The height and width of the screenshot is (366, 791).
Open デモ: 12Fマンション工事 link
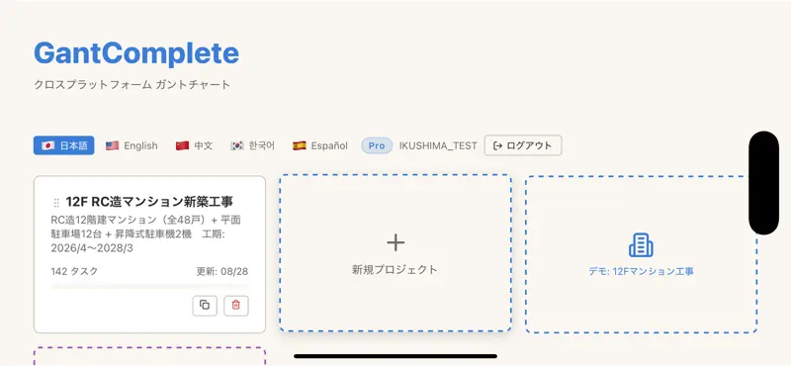641,272
